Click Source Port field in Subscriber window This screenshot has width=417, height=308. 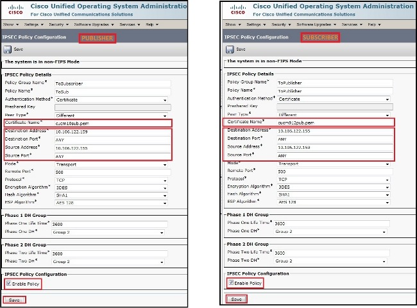pyautogui.click(x=335, y=156)
